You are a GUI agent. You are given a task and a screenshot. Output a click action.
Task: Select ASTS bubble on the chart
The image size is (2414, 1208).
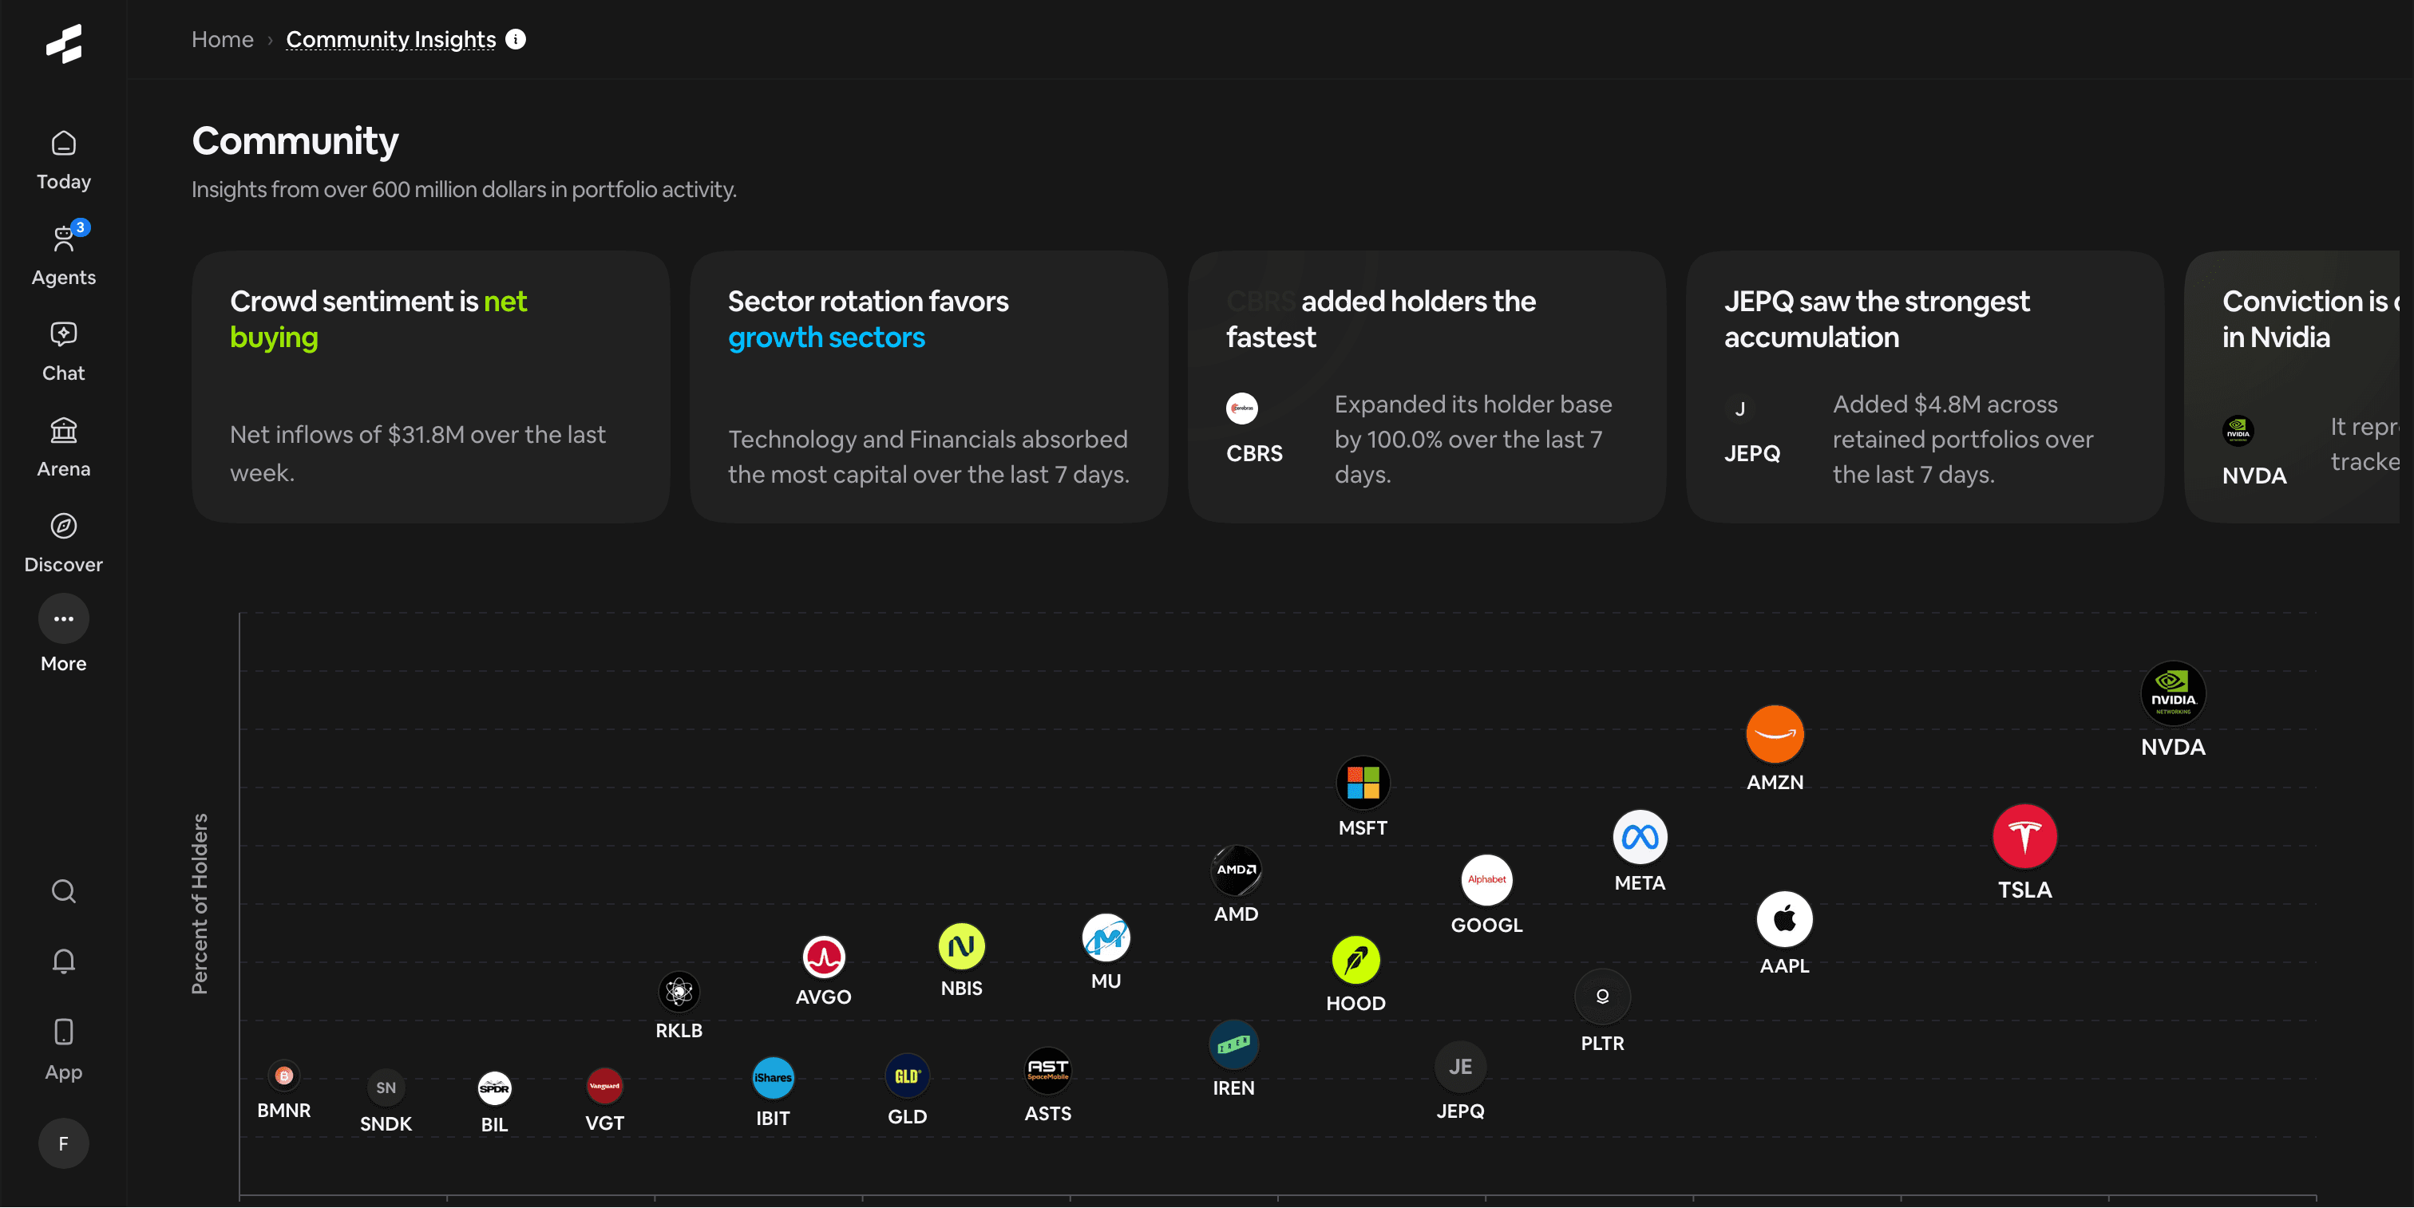[1047, 1070]
